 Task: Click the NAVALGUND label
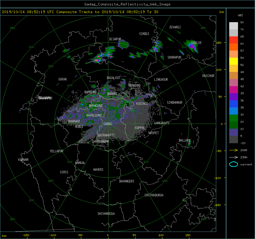point(94,115)
